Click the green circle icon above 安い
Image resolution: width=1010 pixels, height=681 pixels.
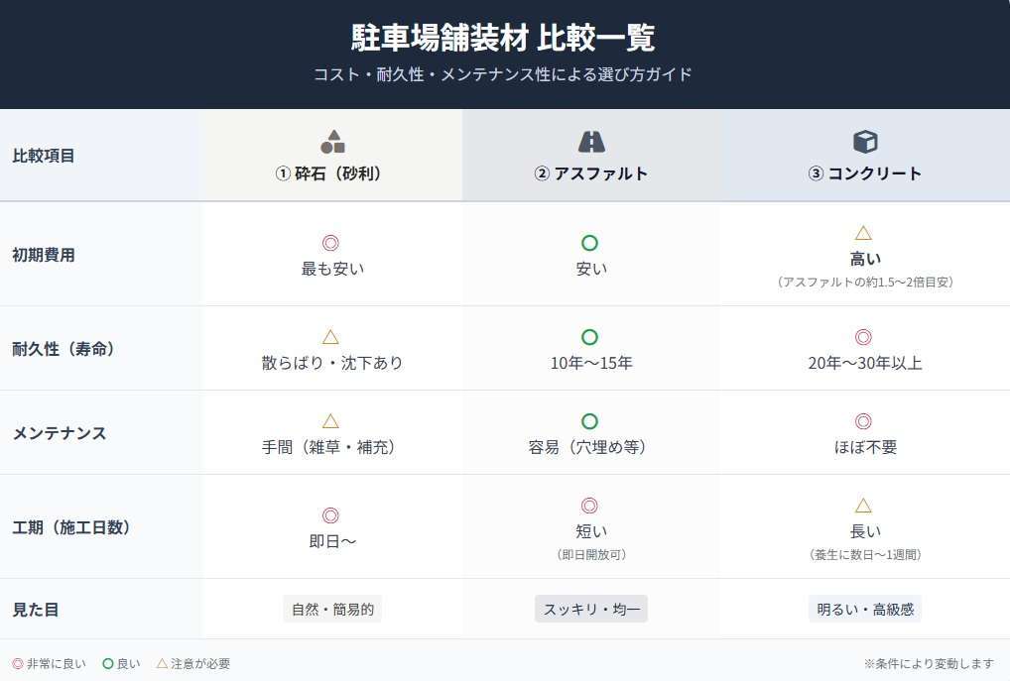(x=589, y=243)
